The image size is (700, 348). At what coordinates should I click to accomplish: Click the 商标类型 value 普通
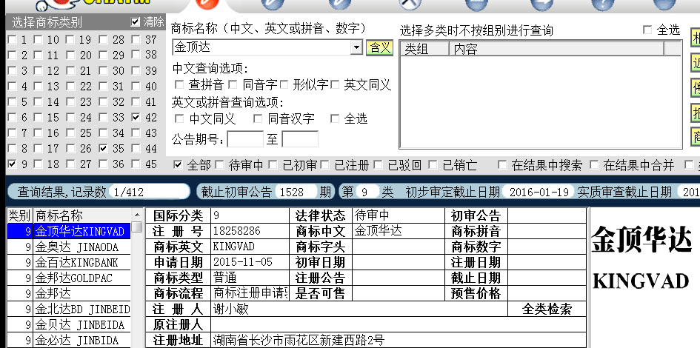point(224,278)
